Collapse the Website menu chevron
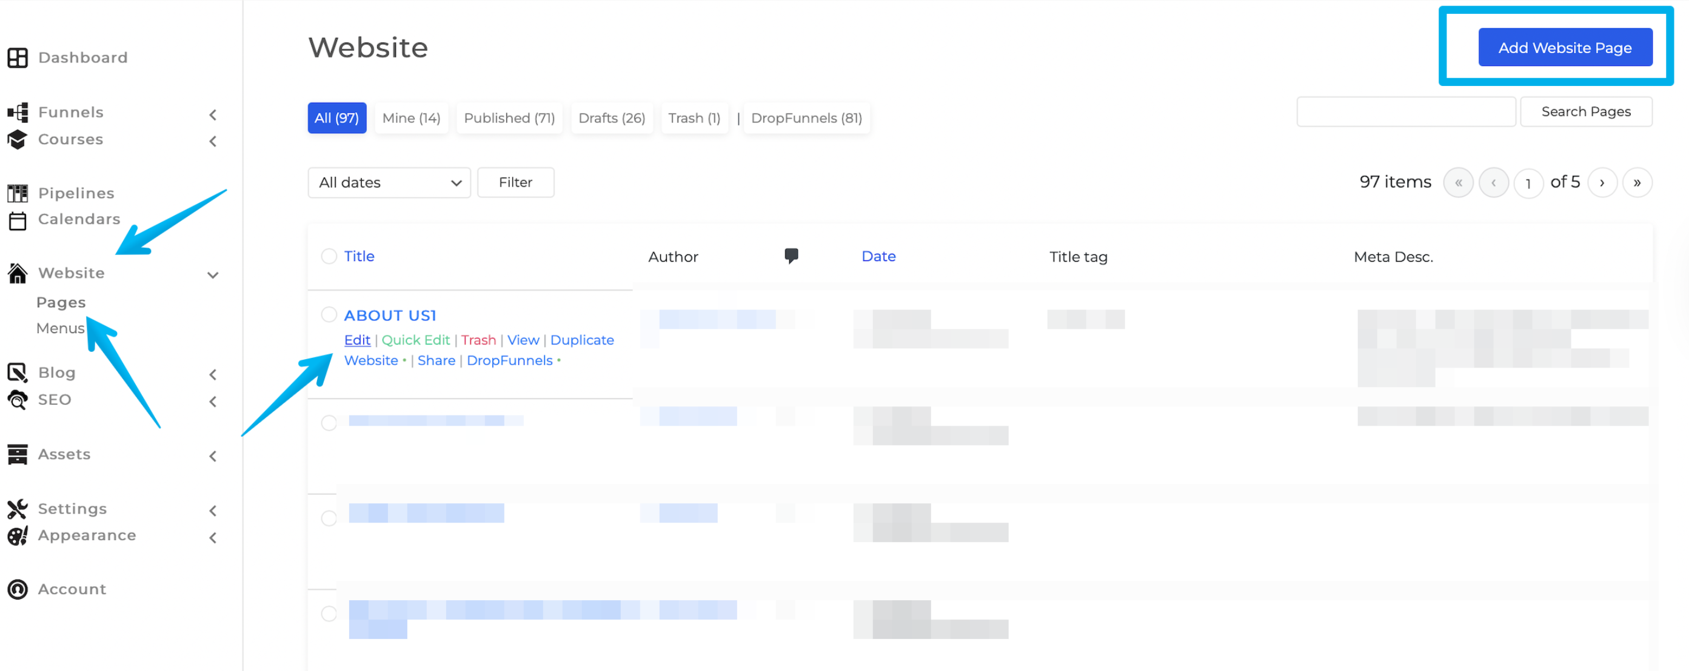 [x=212, y=274]
